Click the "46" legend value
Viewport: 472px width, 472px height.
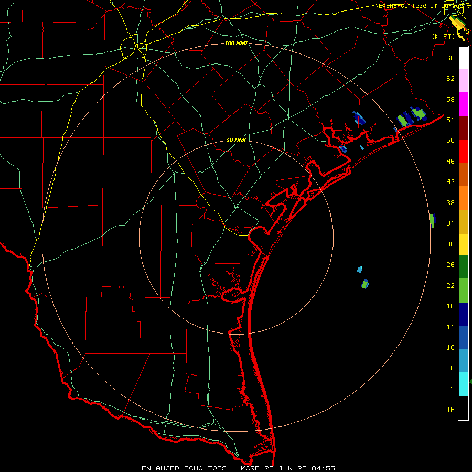pyautogui.click(x=450, y=162)
